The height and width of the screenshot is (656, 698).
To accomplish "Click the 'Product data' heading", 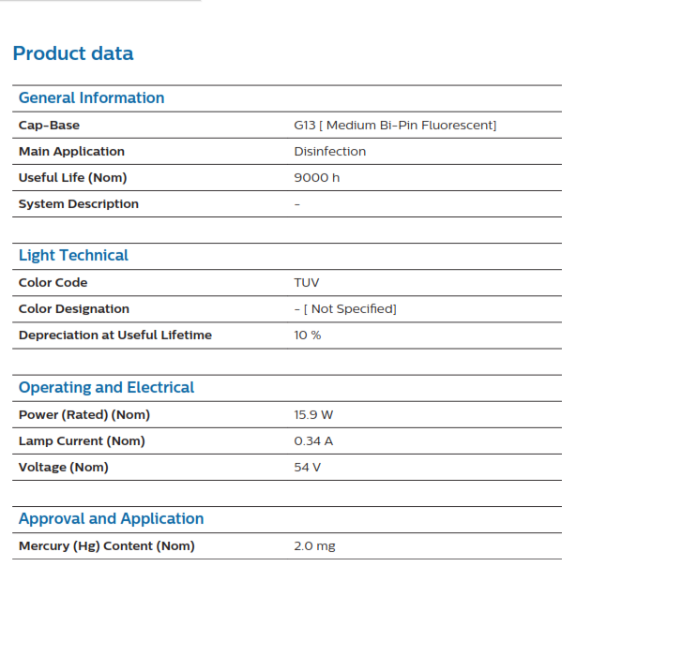I will click(73, 53).
